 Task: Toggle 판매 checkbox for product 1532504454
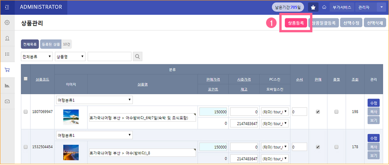tap(318, 147)
